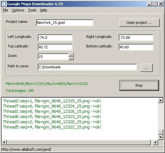This screenshot has height=153, width=165.
Task: Click the Right Longitude: label
Action: click(99, 37)
